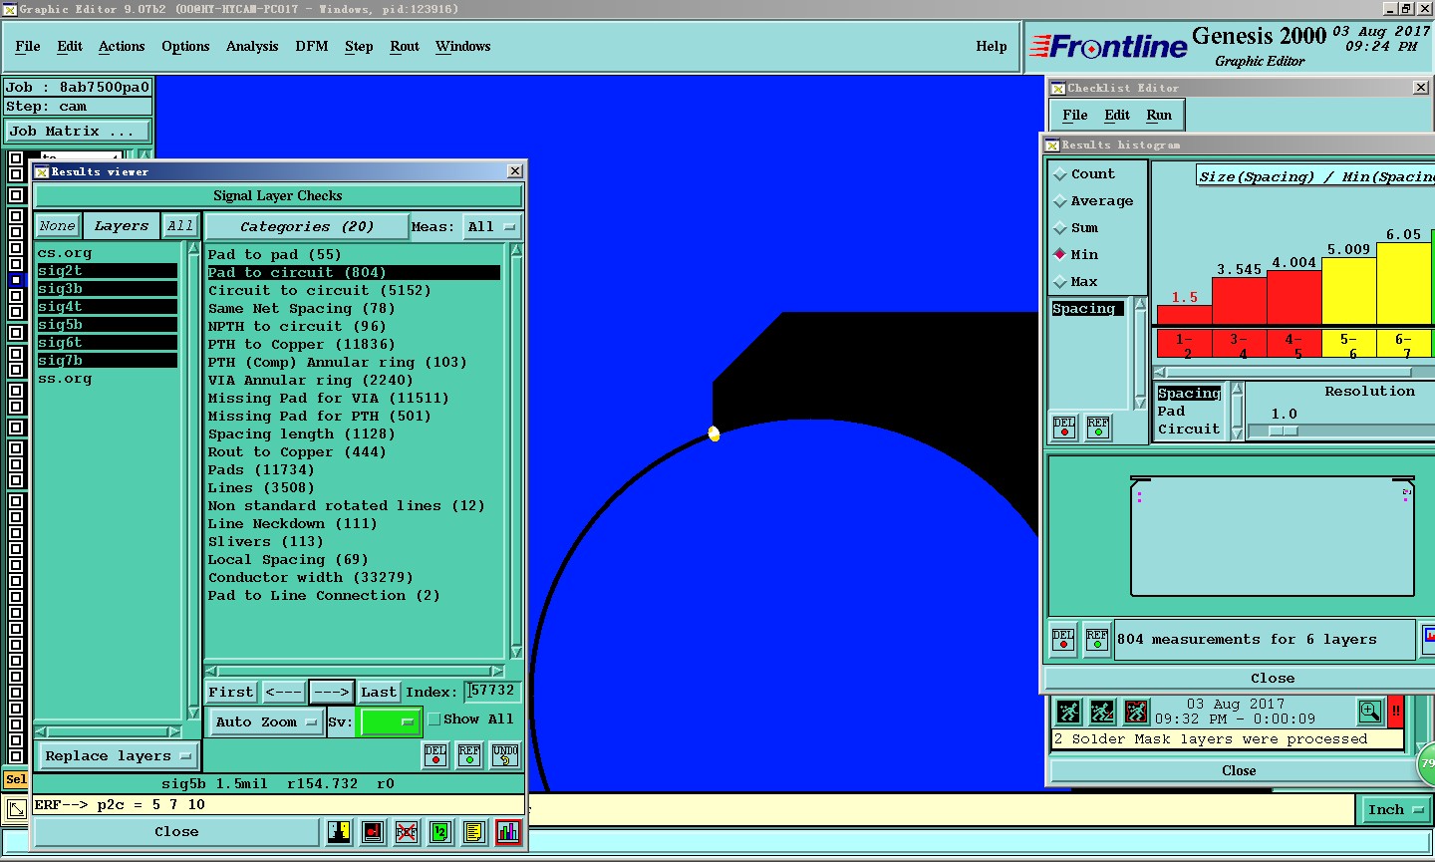The width and height of the screenshot is (1435, 862).
Task: Click REF icon left of 804 measurements
Action: point(1097,640)
